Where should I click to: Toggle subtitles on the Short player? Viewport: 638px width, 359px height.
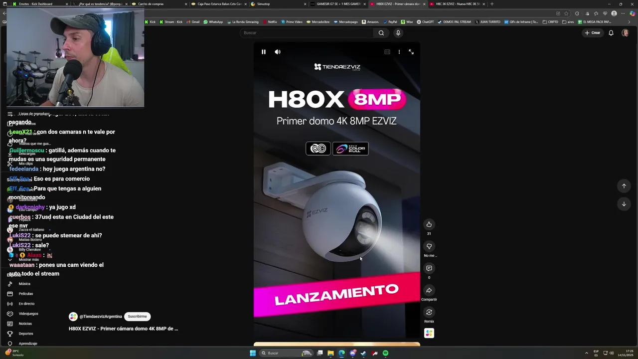[x=387, y=52]
